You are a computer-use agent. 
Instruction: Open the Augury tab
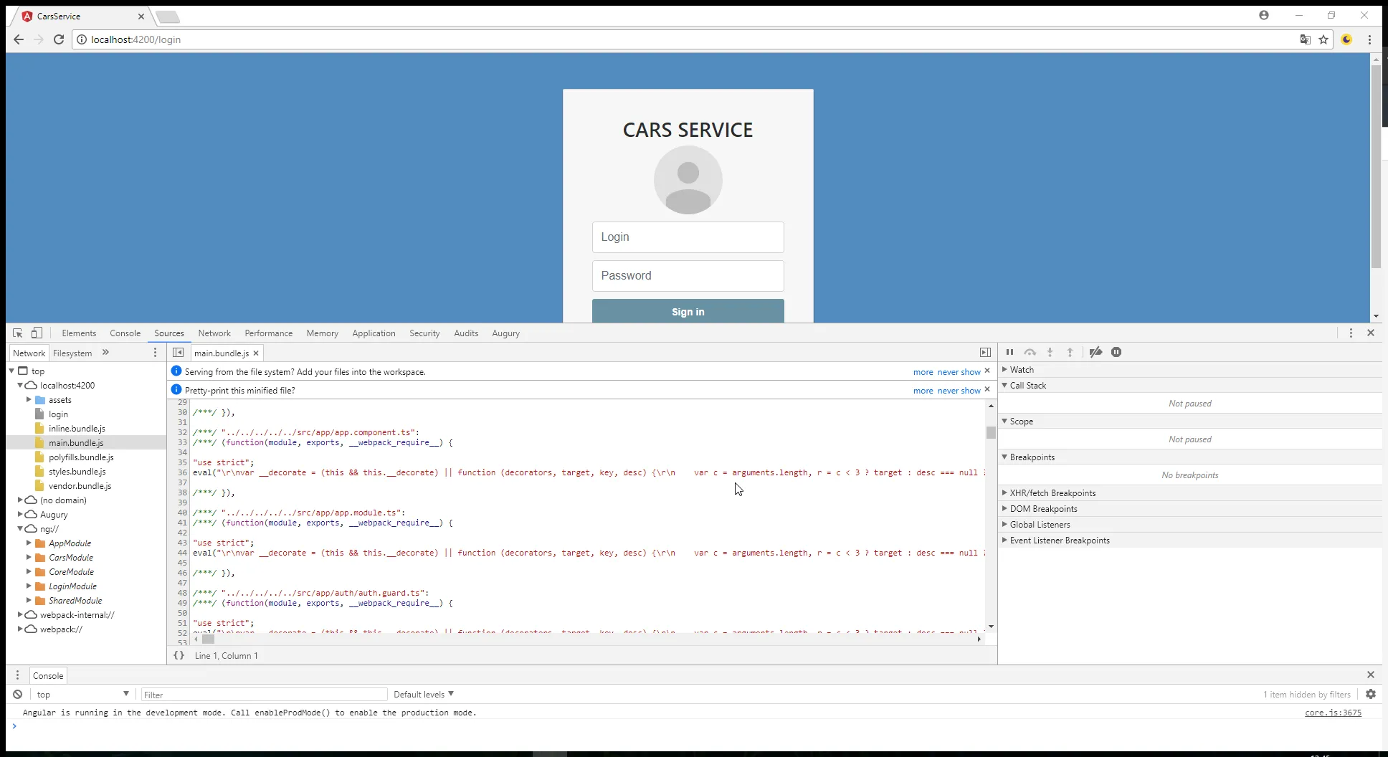click(x=505, y=333)
